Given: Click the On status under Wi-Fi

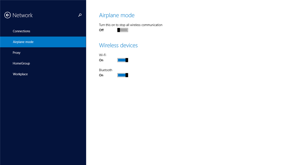Looking at the screenshot, I should [101, 60].
